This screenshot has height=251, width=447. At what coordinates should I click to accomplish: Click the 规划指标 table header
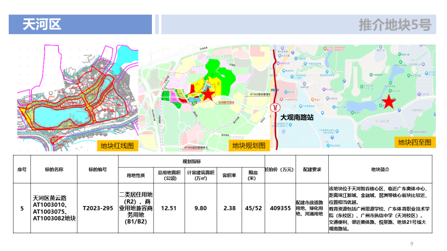pyautogui.click(x=192, y=161)
